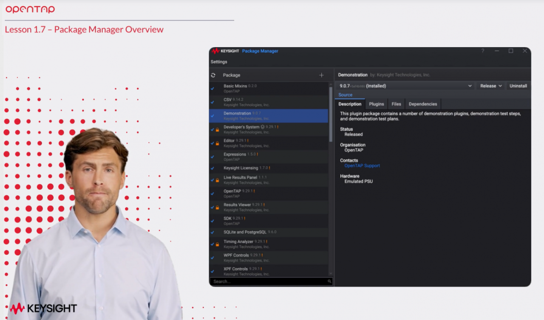This screenshot has width=544, height=320.
Task: Select the Keysight Licensing package
Action: click(269, 168)
